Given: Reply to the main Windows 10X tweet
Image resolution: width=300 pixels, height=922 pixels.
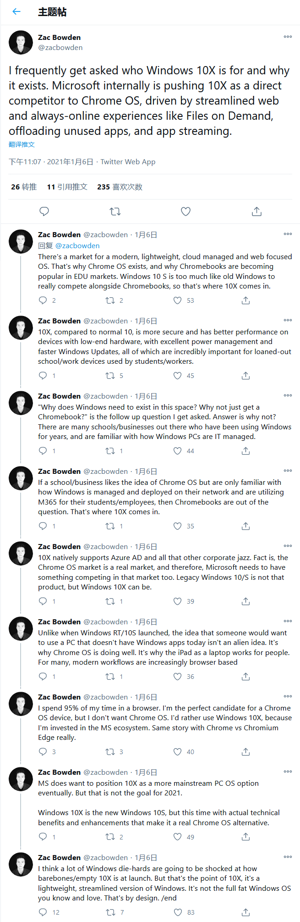Looking at the screenshot, I should 44,211.
